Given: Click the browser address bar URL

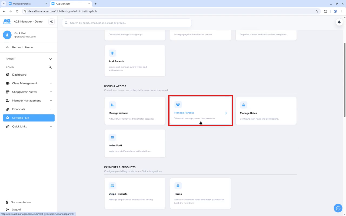Looking at the screenshot, I should pos(63,11).
